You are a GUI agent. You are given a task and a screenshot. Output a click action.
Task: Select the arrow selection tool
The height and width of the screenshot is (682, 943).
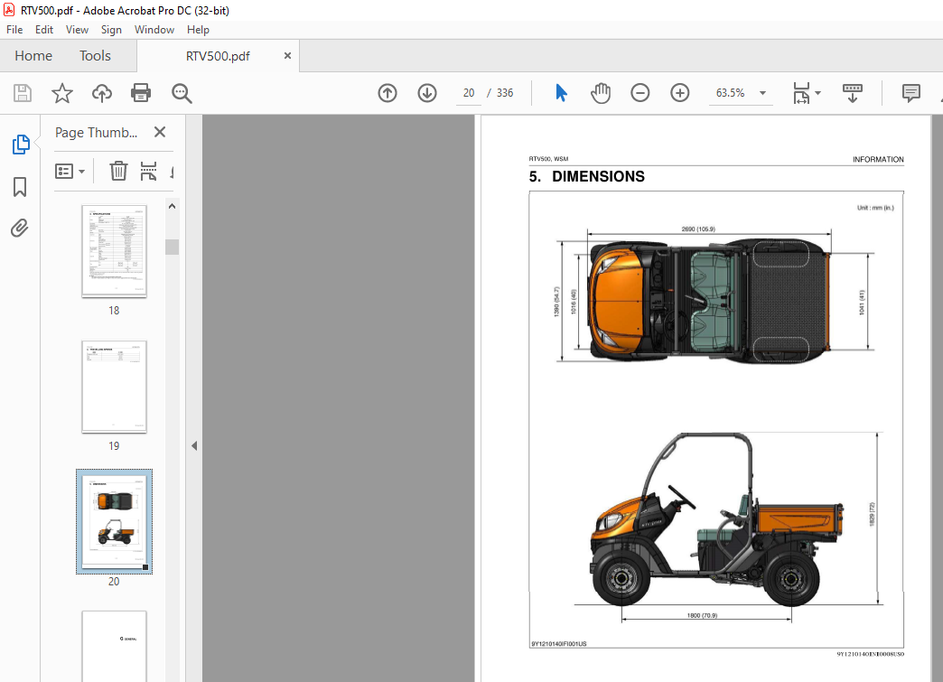561,93
